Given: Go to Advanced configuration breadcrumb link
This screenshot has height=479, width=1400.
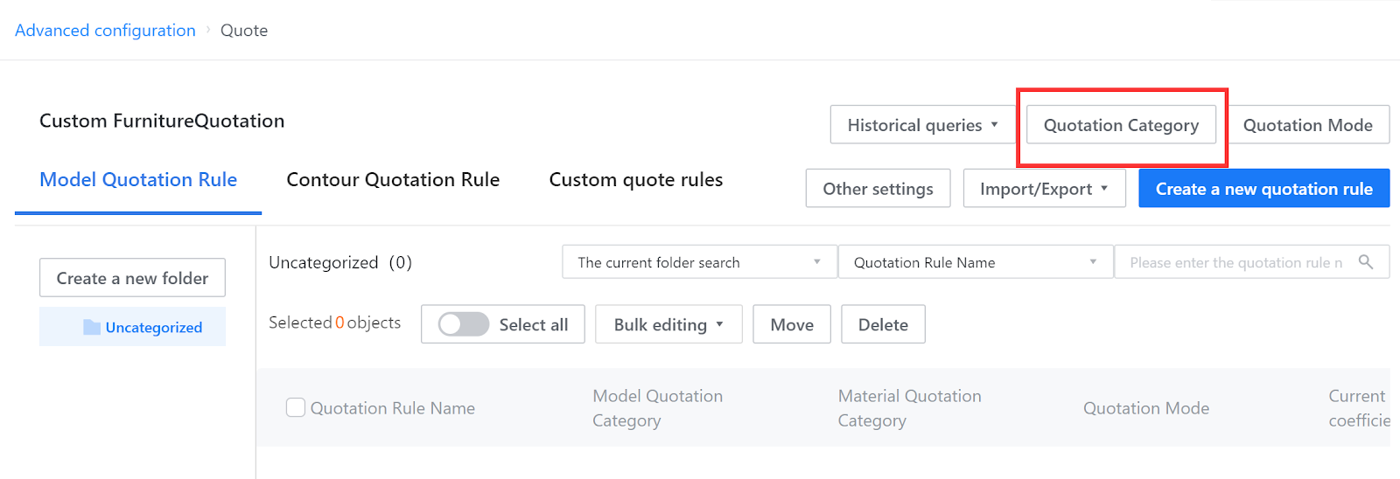Looking at the screenshot, I should tap(105, 31).
